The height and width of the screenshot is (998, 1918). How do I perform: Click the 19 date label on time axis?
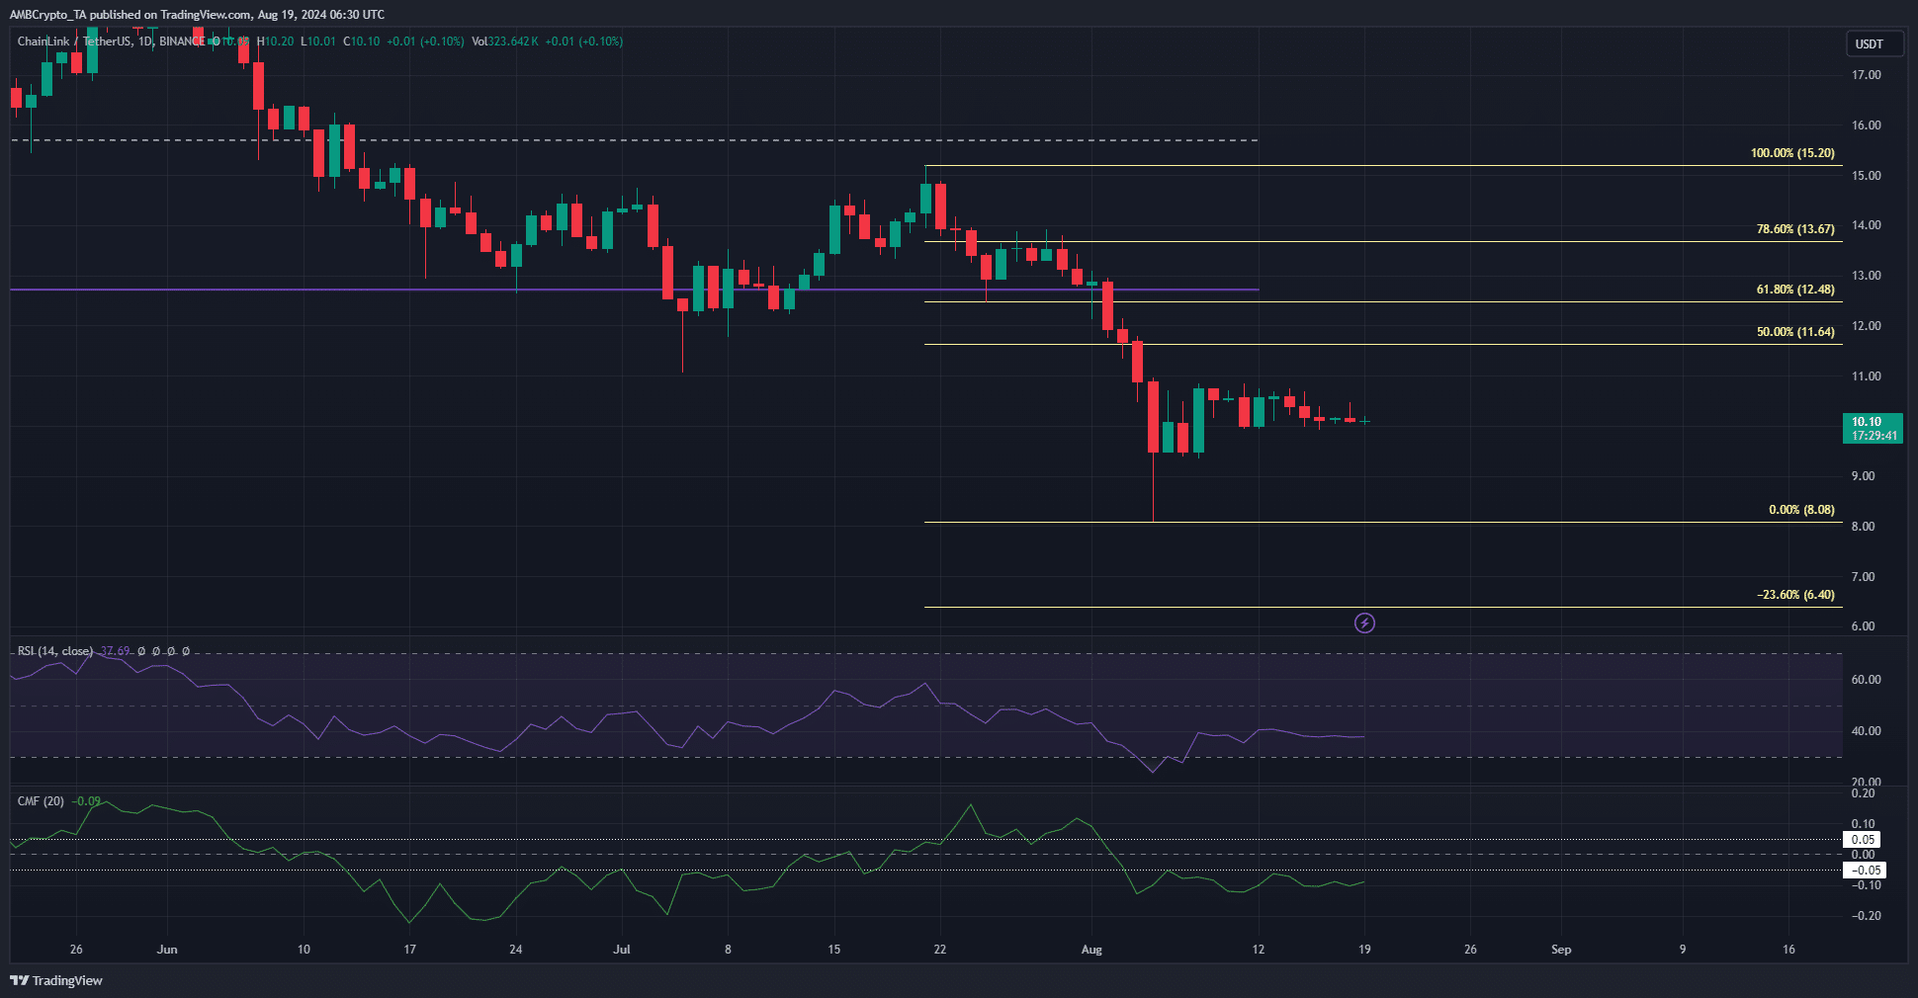click(x=1364, y=950)
